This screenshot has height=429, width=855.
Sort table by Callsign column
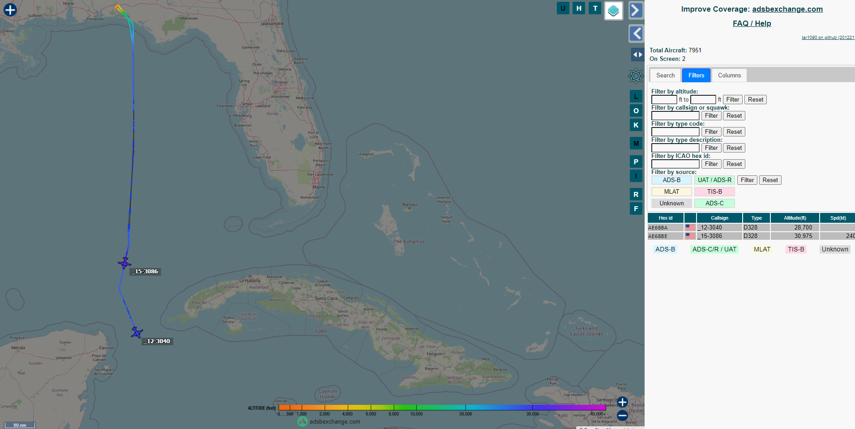click(x=719, y=218)
